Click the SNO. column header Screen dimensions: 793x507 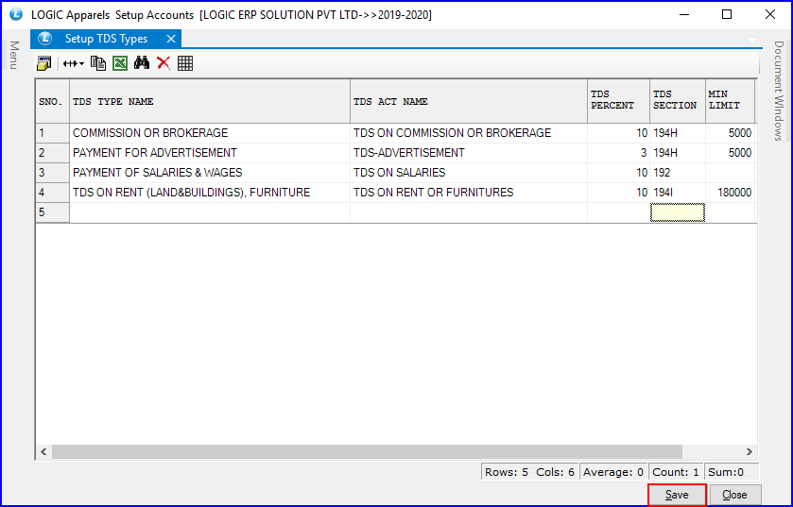(52, 101)
